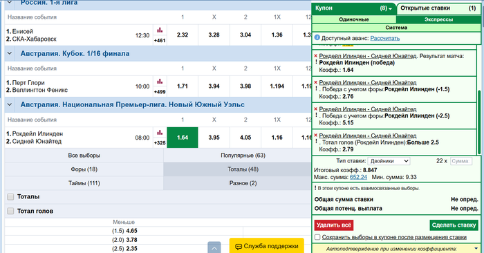The width and height of the screenshot is (484, 253).
Task: Remove Рокдейл Илинден (победа) selection from coupon
Action: tap(316, 56)
